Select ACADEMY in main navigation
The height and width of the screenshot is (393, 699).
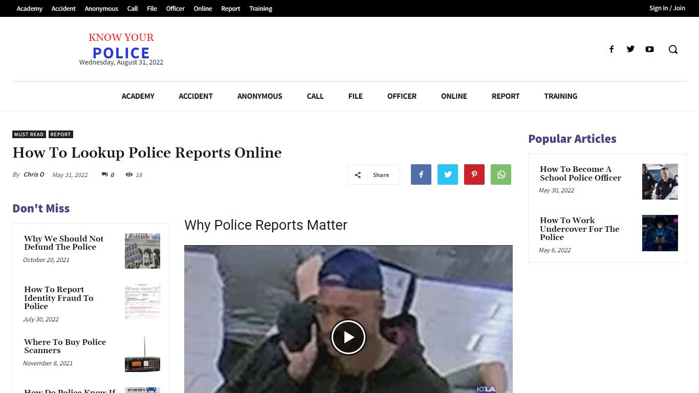click(138, 96)
